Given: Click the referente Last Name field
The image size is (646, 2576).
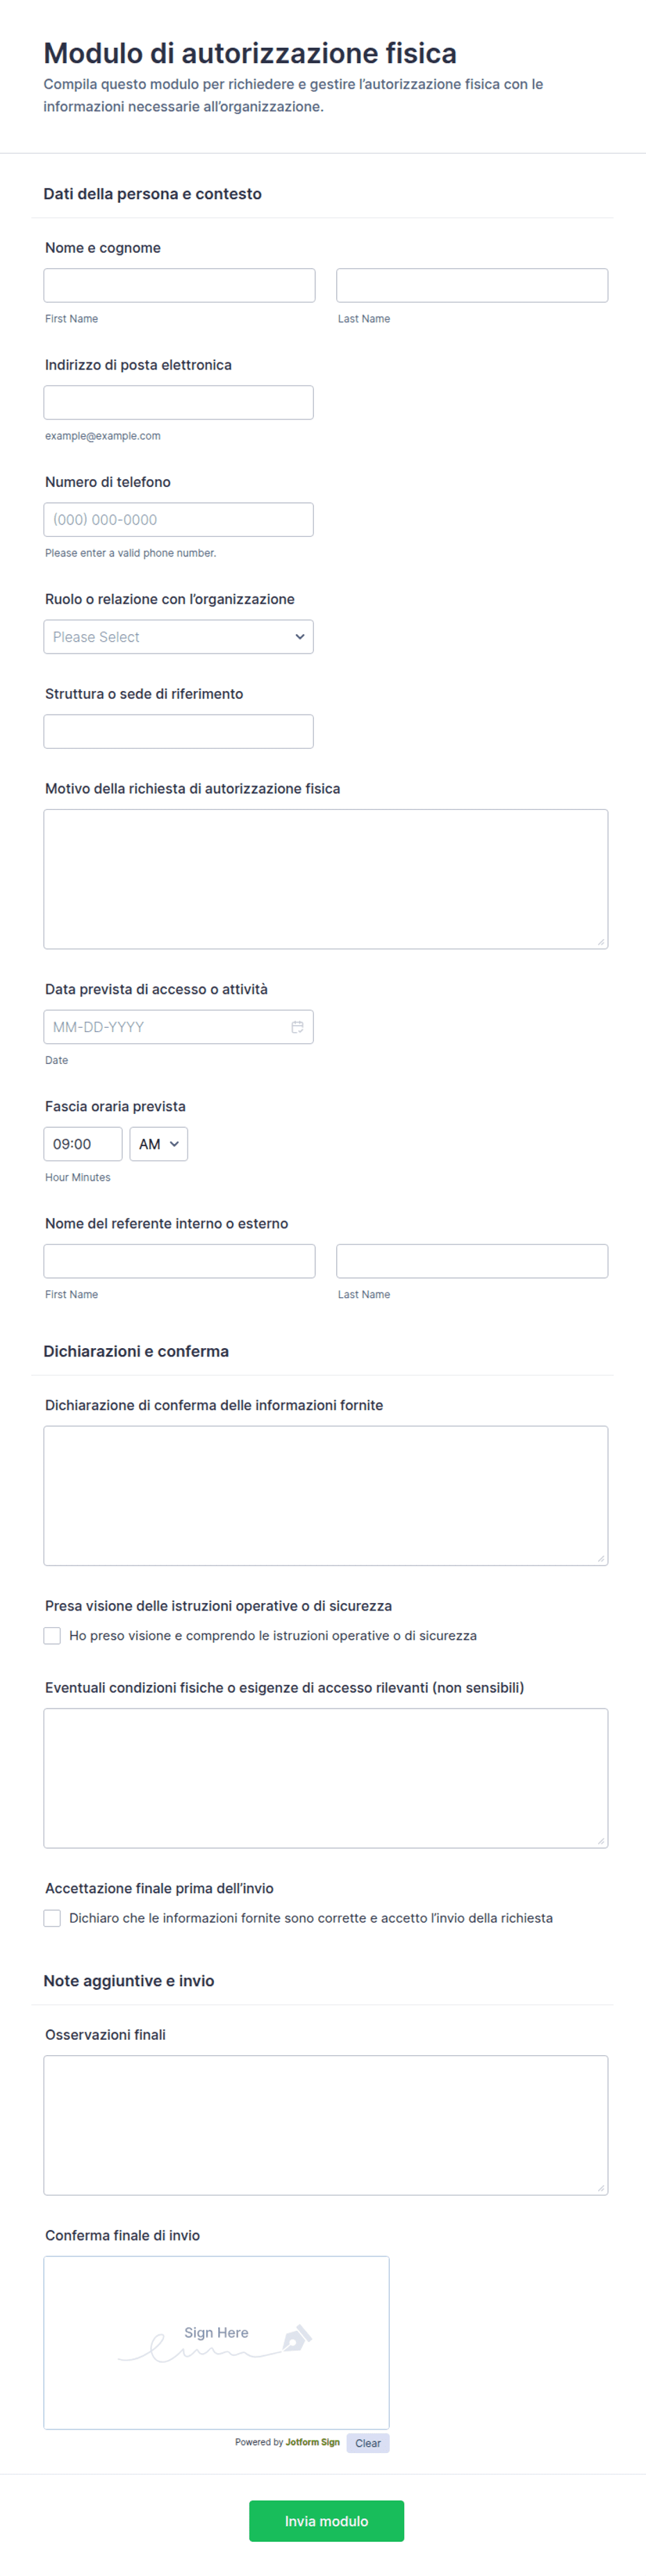Looking at the screenshot, I should click(x=472, y=1261).
